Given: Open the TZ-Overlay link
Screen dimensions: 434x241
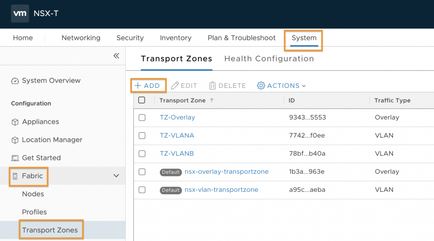Looking at the screenshot, I should click(x=178, y=117).
